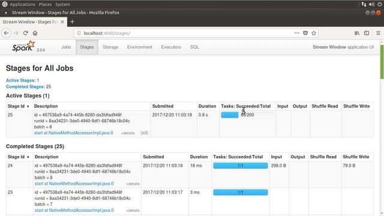Sort completed stages by Output column

pos(298,157)
